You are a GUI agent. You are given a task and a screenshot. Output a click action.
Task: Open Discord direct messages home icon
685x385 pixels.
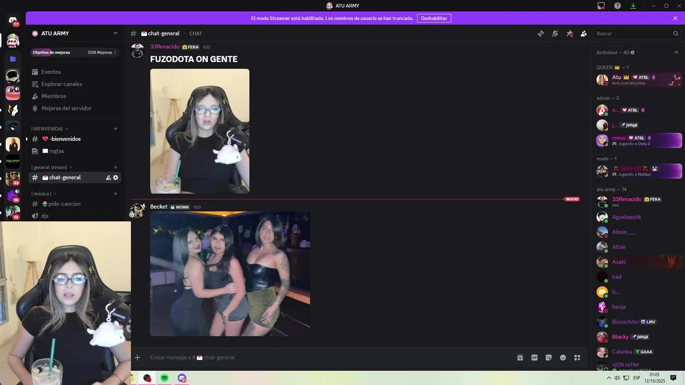(x=13, y=20)
